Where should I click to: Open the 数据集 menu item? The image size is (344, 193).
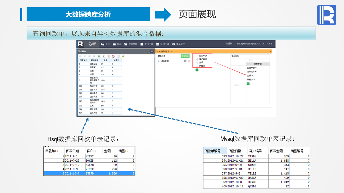[x=229, y=44]
